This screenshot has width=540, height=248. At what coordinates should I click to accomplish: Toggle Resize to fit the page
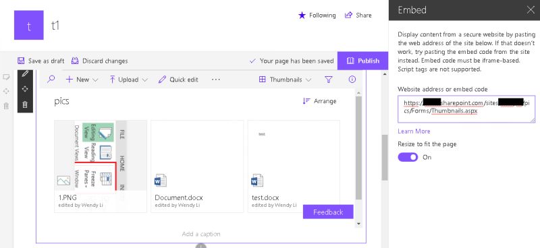(408, 157)
